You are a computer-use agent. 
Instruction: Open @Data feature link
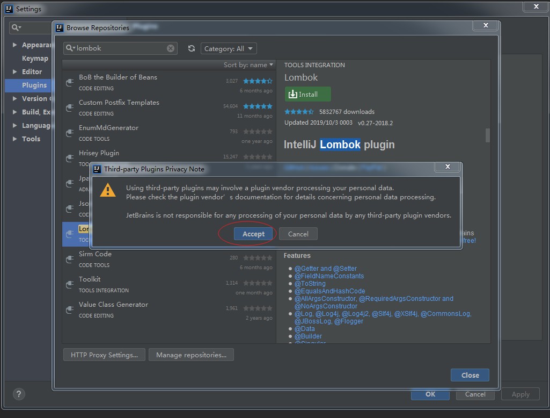(304, 329)
